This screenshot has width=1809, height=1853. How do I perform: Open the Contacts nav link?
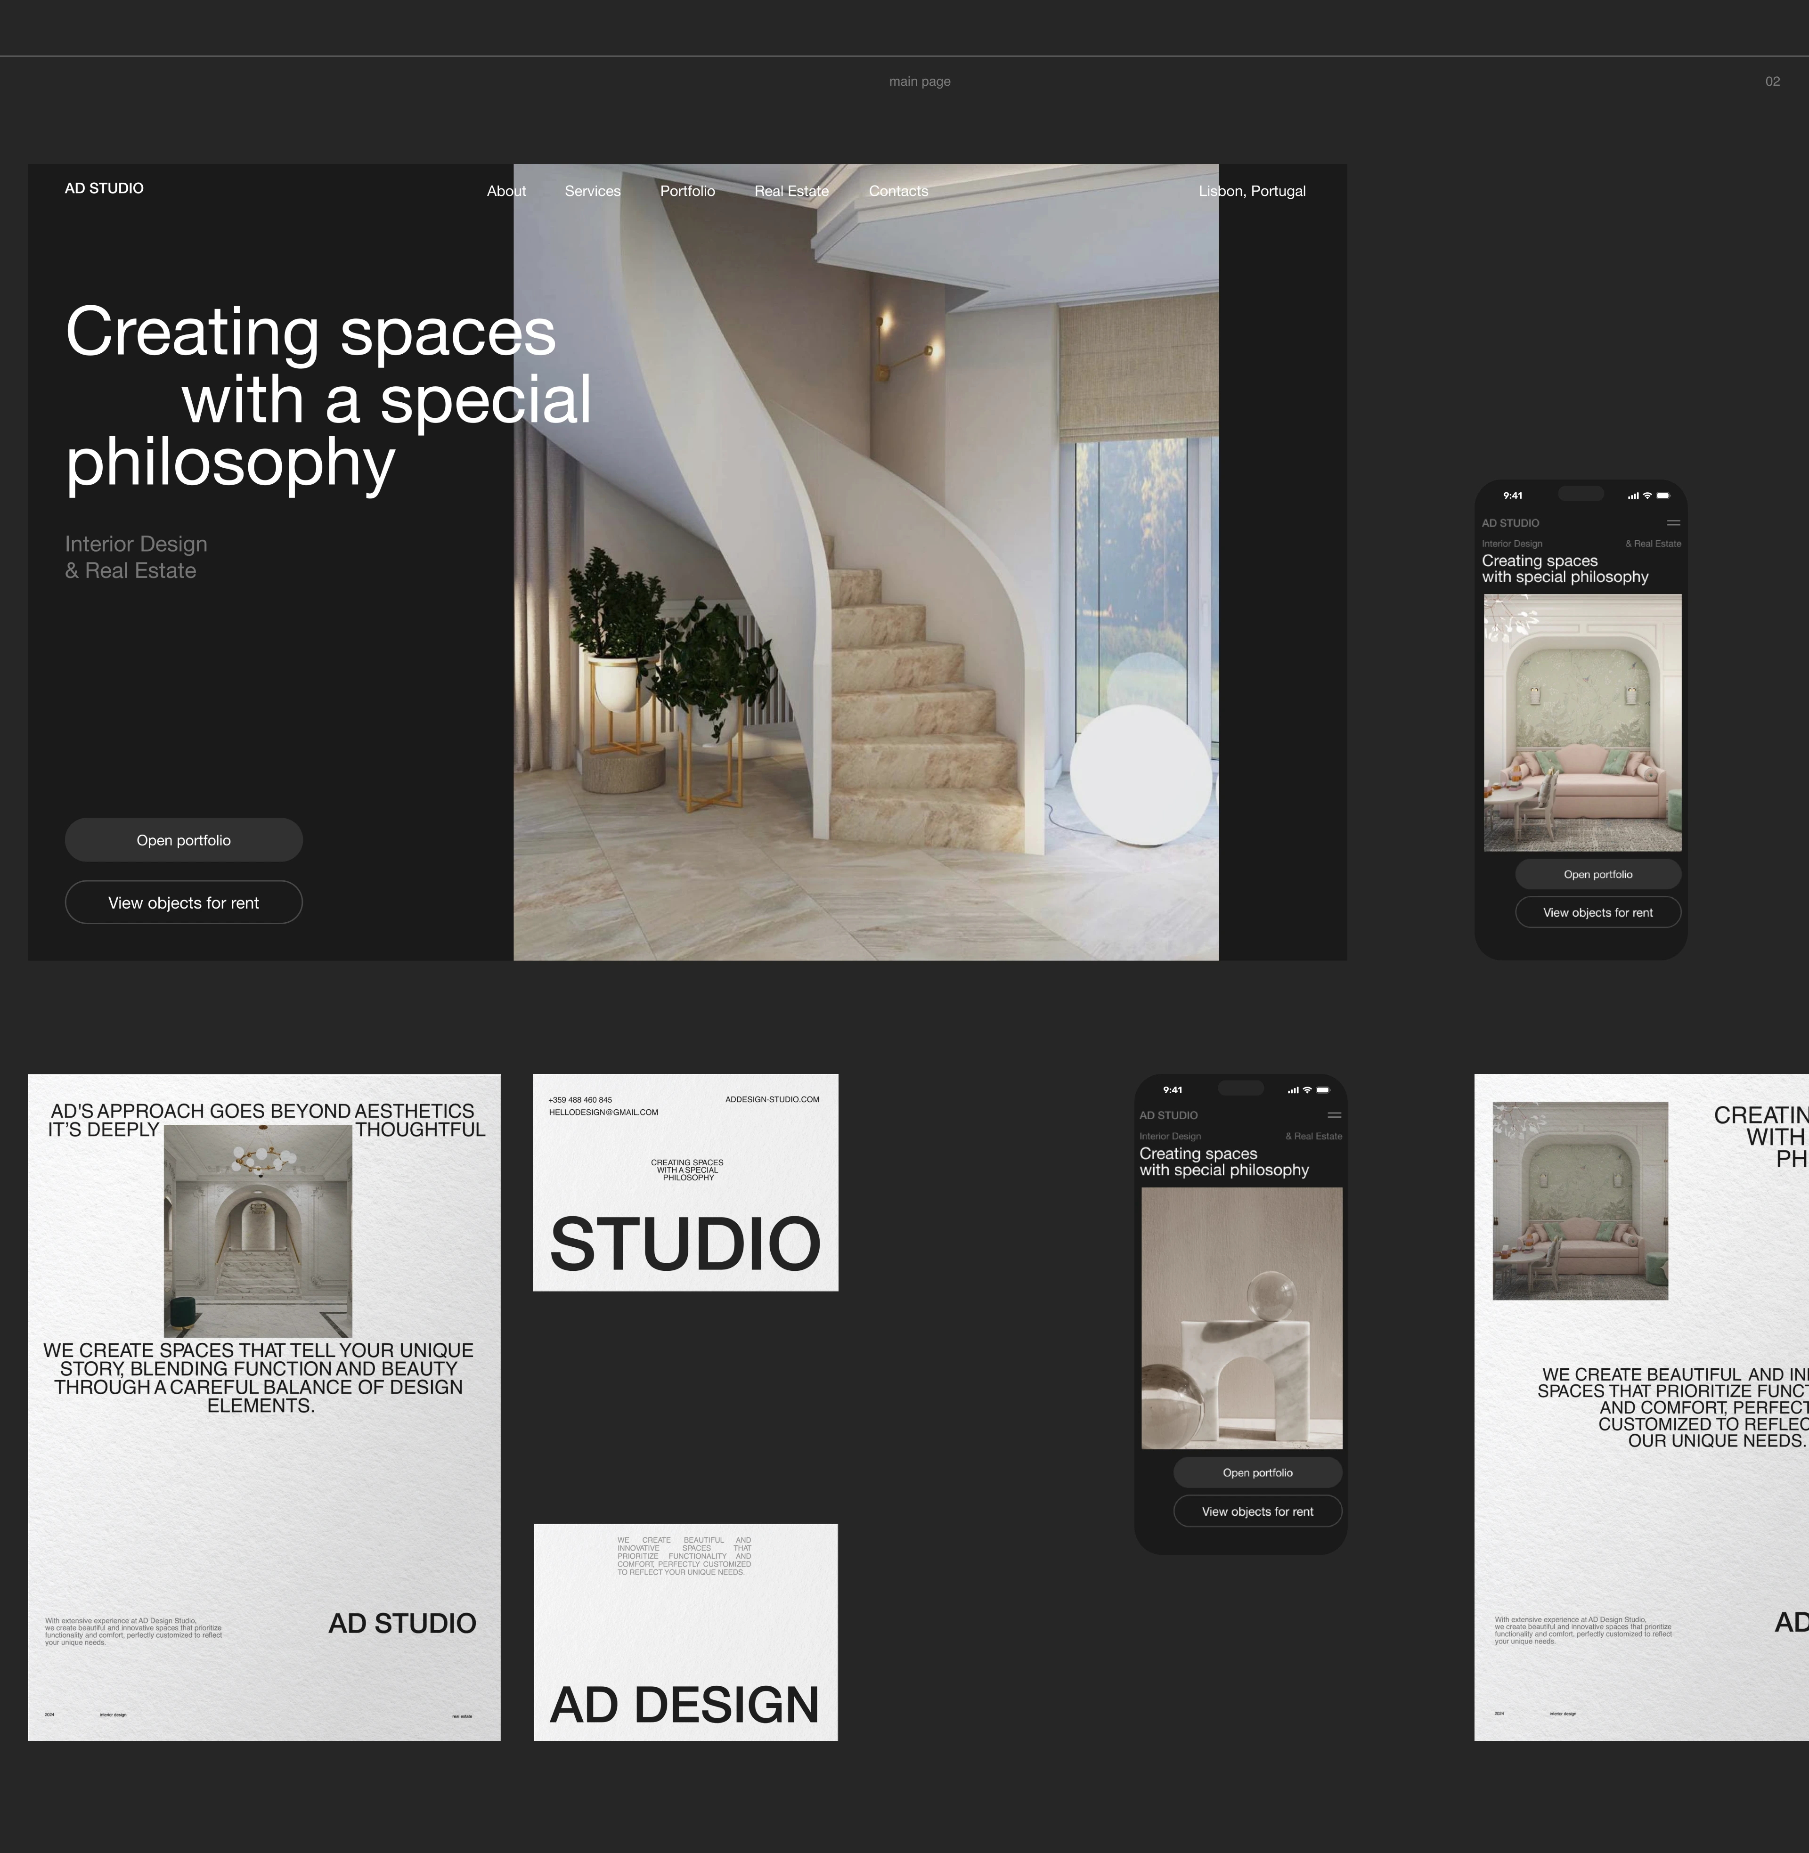coord(898,191)
